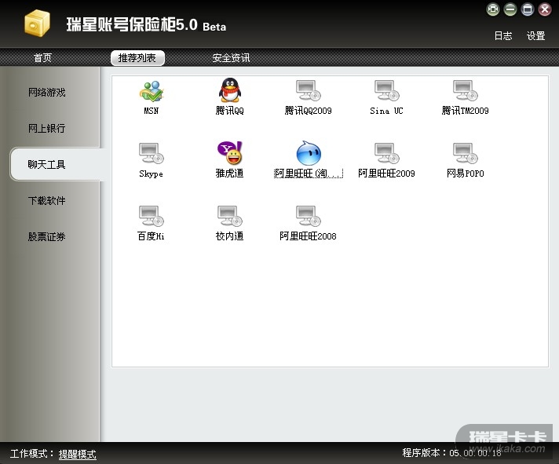Image resolution: width=559 pixels, height=464 pixels.
Task: Switch to the 推荐列表 tab
Action: click(137, 58)
